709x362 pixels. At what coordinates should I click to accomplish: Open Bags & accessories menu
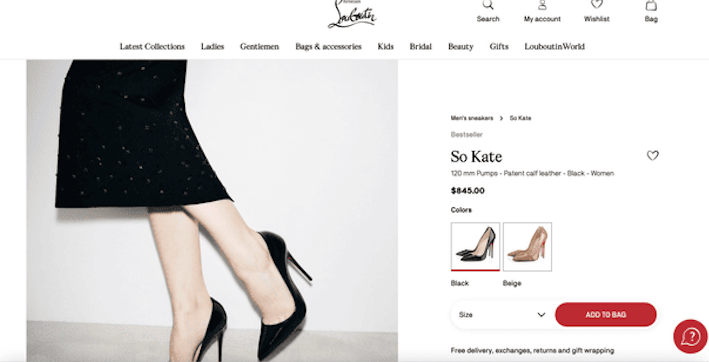(x=328, y=47)
